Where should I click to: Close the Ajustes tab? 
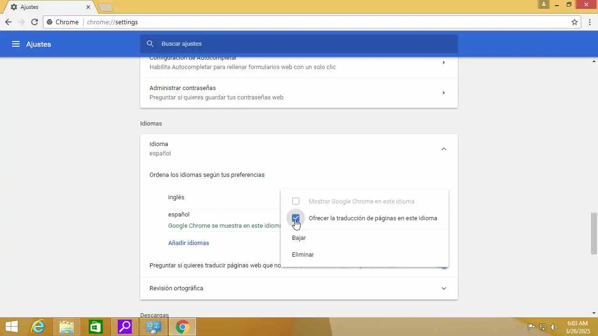pyautogui.click(x=88, y=7)
